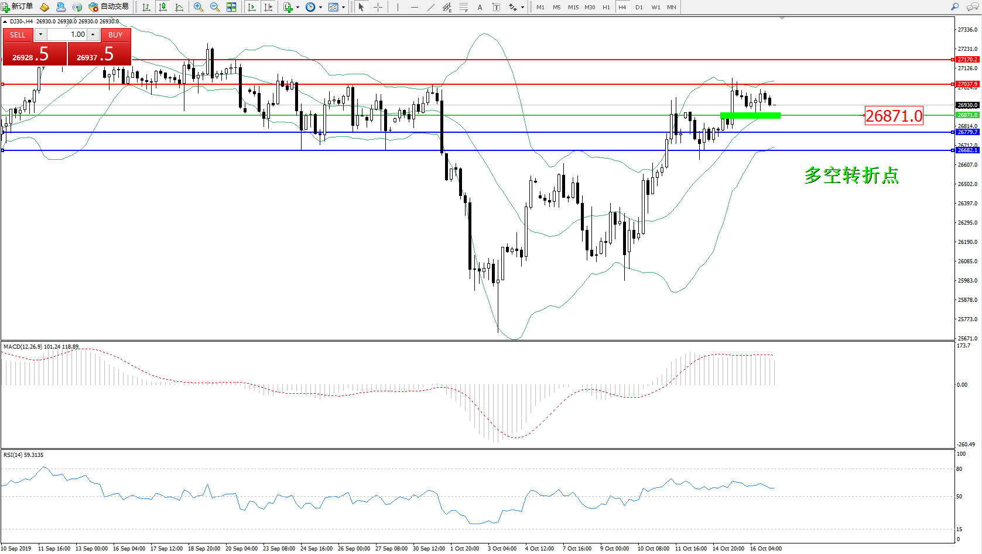Toggle auto trading (自动交易) button

(109, 7)
